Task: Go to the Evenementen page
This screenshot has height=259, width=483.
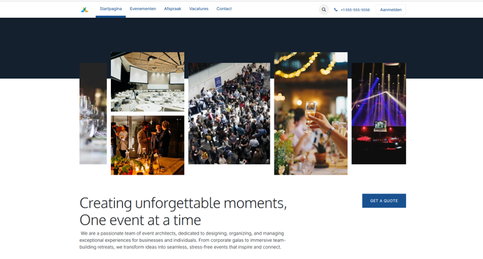Action: tap(143, 9)
